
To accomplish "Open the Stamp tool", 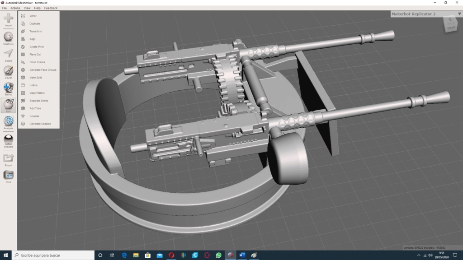I will pyautogui.click(x=8, y=87).
